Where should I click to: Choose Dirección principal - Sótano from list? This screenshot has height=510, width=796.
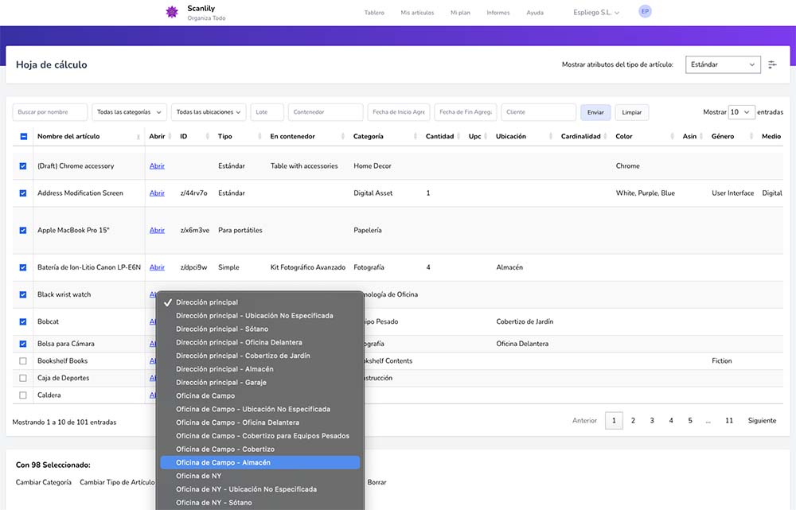click(x=222, y=329)
